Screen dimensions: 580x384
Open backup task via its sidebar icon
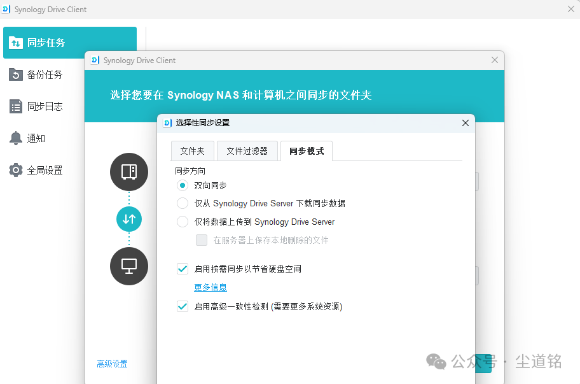tap(16, 75)
